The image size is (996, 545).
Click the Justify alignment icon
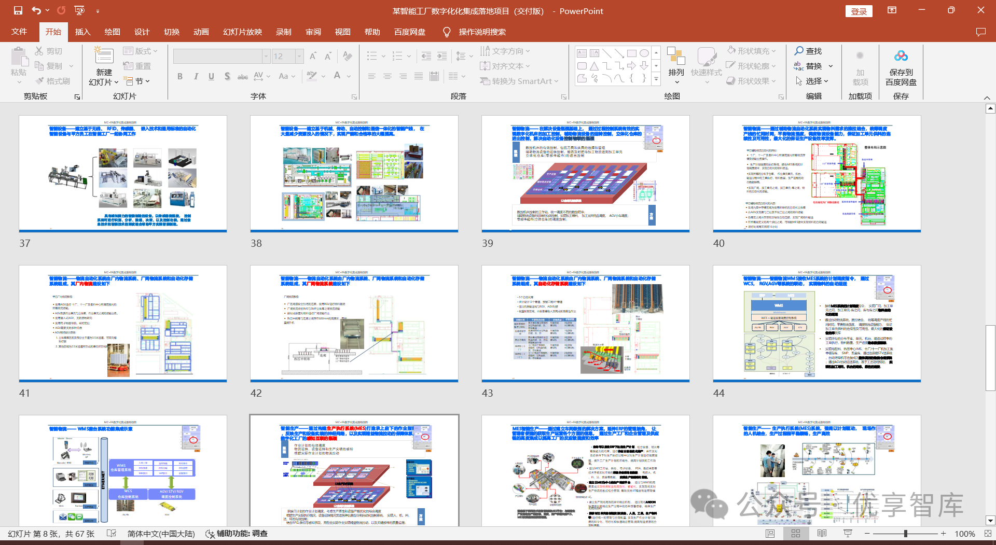pos(419,76)
